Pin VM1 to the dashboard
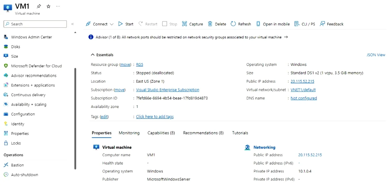Image resolution: width=389 pixels, height=186 pixels. [x=39, y=6]
